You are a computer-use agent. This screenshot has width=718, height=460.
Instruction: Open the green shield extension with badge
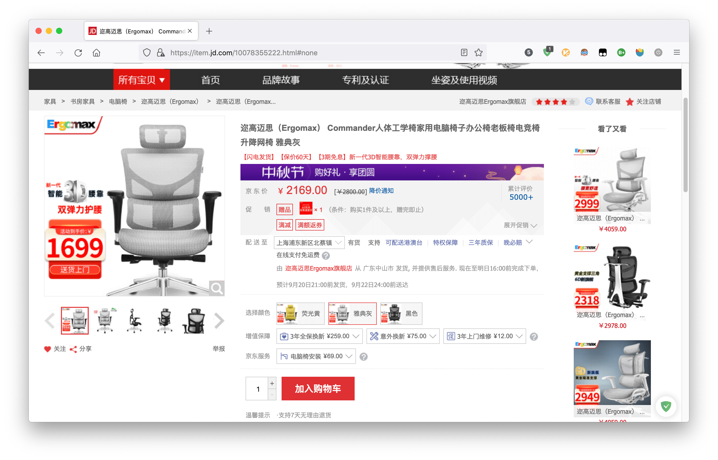(547, 52)
